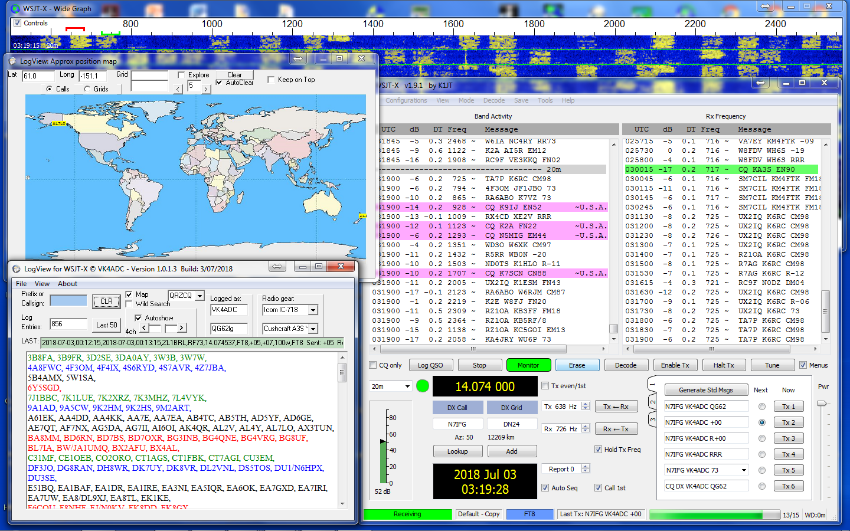Click the green band indicator circle beside 20m
The height and width of the screenshot is (531, 850).
click(x=423, y=386)
